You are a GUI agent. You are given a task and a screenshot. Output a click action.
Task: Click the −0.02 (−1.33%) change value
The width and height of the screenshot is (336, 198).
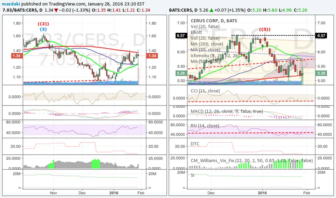74,10
